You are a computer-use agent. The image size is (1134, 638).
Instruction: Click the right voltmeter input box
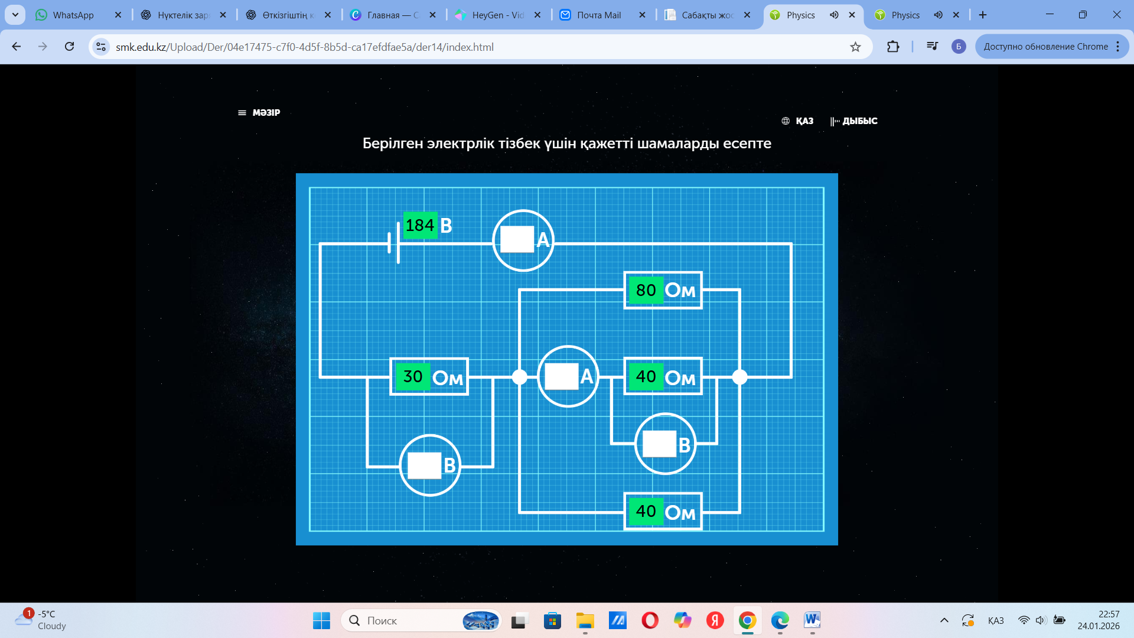pos(659,444)
